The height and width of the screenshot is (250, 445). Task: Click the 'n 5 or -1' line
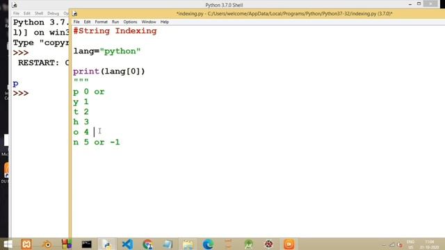[97, 142]
